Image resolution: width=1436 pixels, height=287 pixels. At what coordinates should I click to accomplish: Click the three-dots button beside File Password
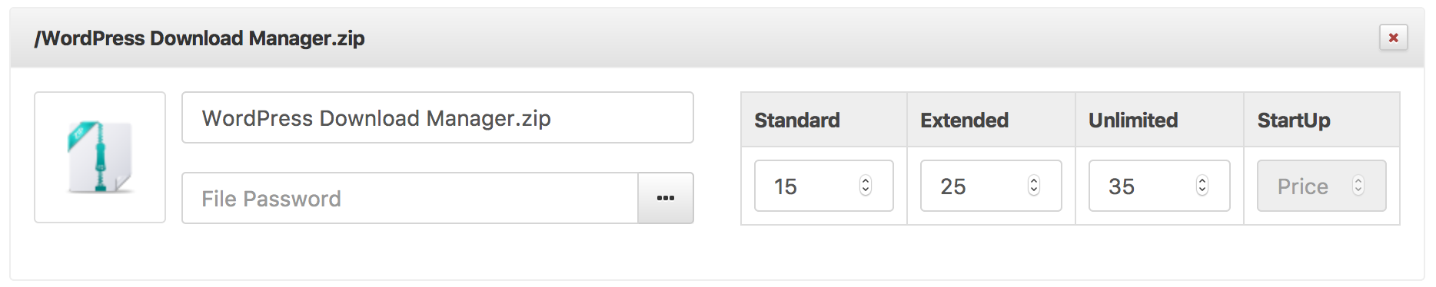coord(666,198)
